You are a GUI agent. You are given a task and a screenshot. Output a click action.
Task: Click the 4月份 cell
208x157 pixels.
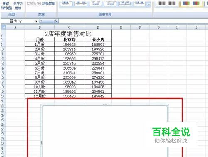[40, 59]
